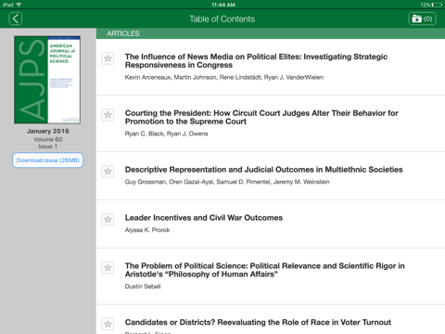Click the Issue 1 label
Screen dimensions: 445x334
(48, 147)
